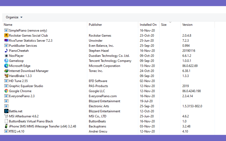Select the HandBrake 1.3.3 name
Screen dimensions: 226x141
[x=20, y=76]
